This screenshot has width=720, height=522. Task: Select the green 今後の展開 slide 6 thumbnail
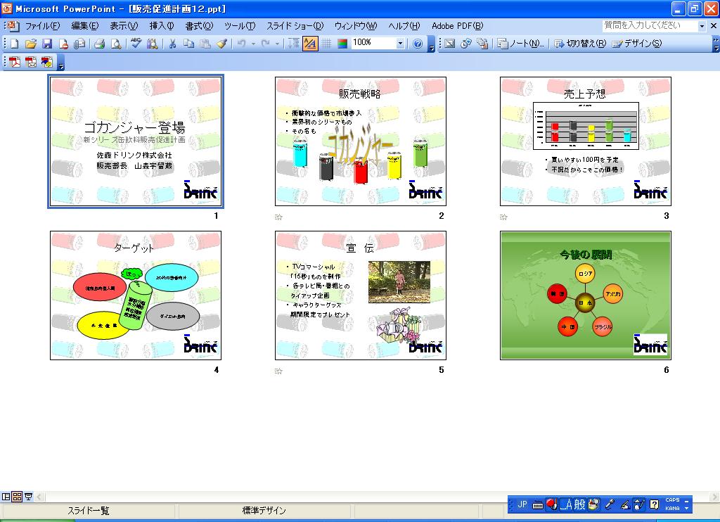point(585,295)
